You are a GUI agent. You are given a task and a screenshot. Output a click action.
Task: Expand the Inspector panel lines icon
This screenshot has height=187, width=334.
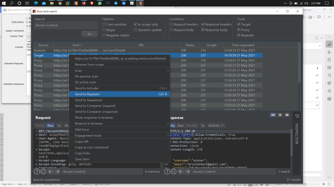tap(297, 116)
